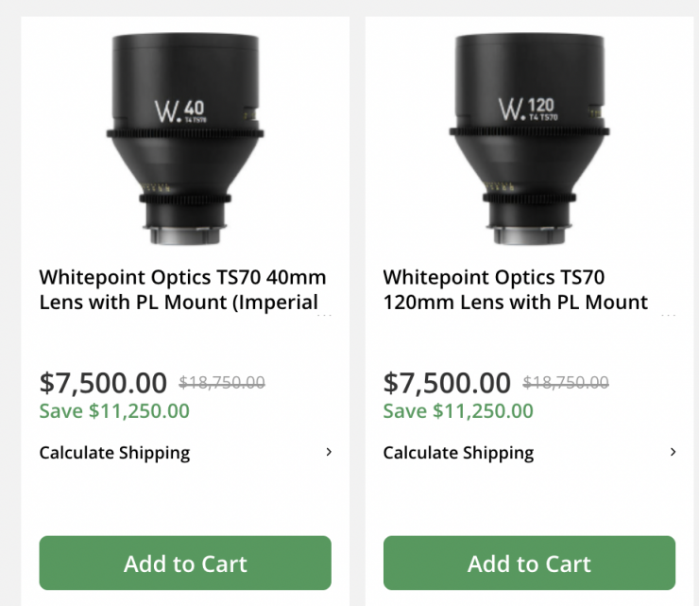Screen dimensions: 699x606
Task: Expand Calculate Shipping chevron for 120mm lens
Action: point(673,452)
